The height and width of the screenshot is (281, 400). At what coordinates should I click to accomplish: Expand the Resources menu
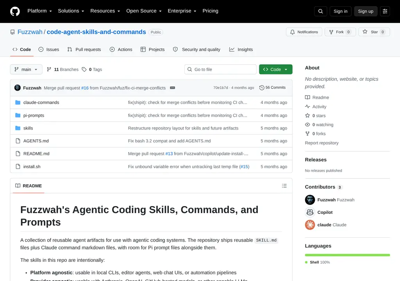[105, 11]
